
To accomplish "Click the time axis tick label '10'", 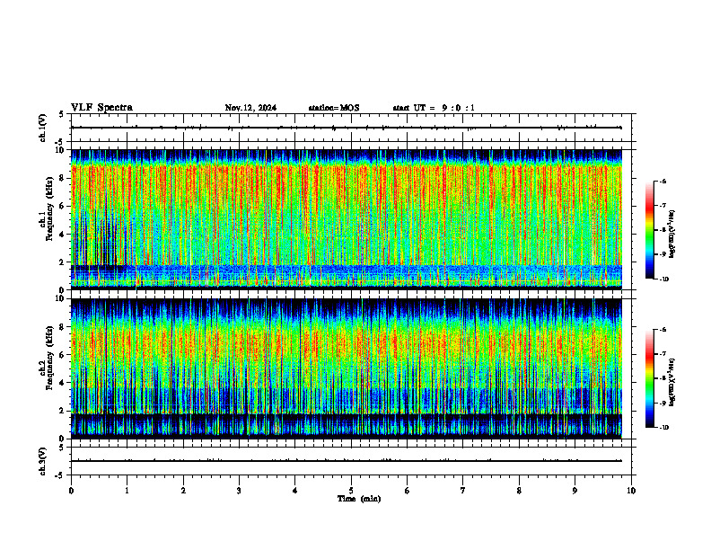I will point(631,491).
